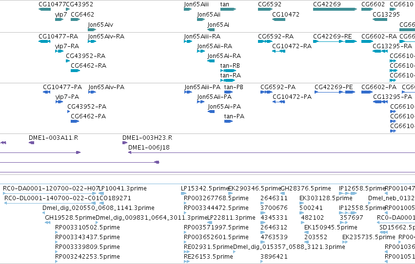The image size is (415, 264).
Task: Click the GH19528.5prime EST
Action: [48, 223]
